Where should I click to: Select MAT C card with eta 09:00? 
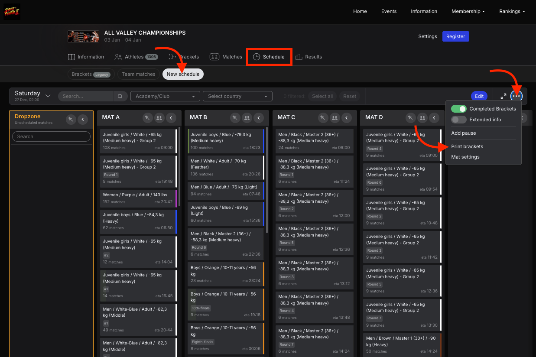coord(314,141)
